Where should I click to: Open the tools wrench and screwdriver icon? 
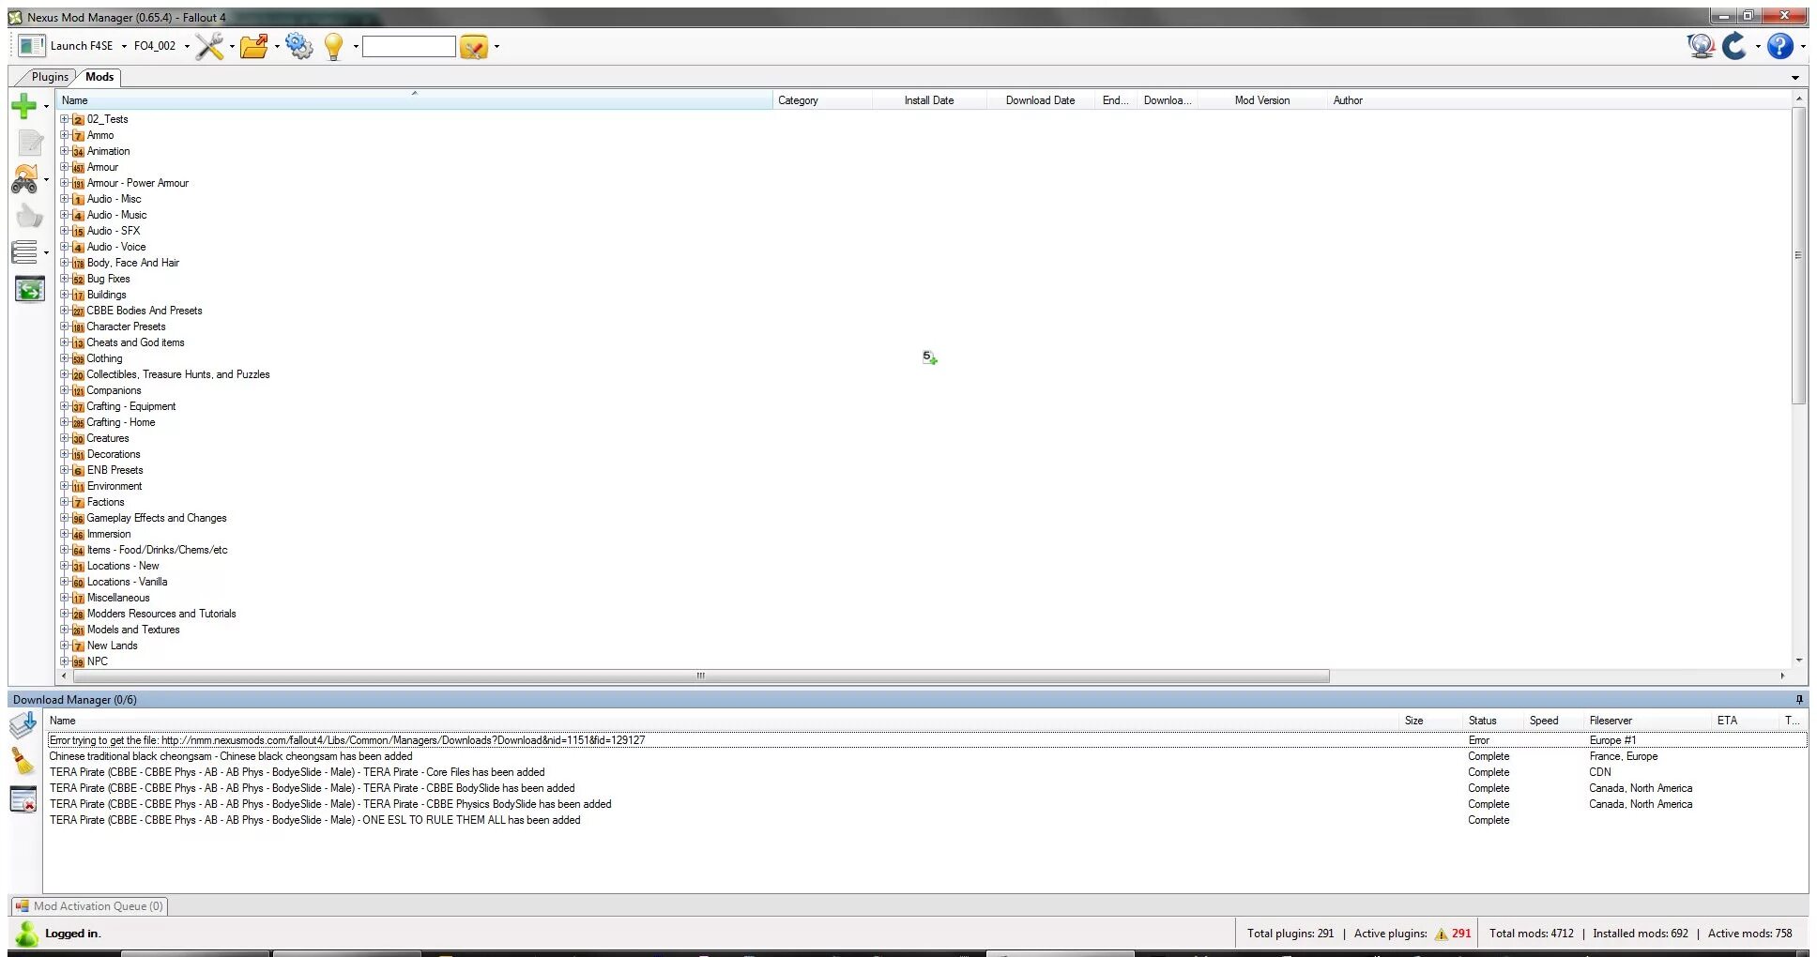pos(209,46)
